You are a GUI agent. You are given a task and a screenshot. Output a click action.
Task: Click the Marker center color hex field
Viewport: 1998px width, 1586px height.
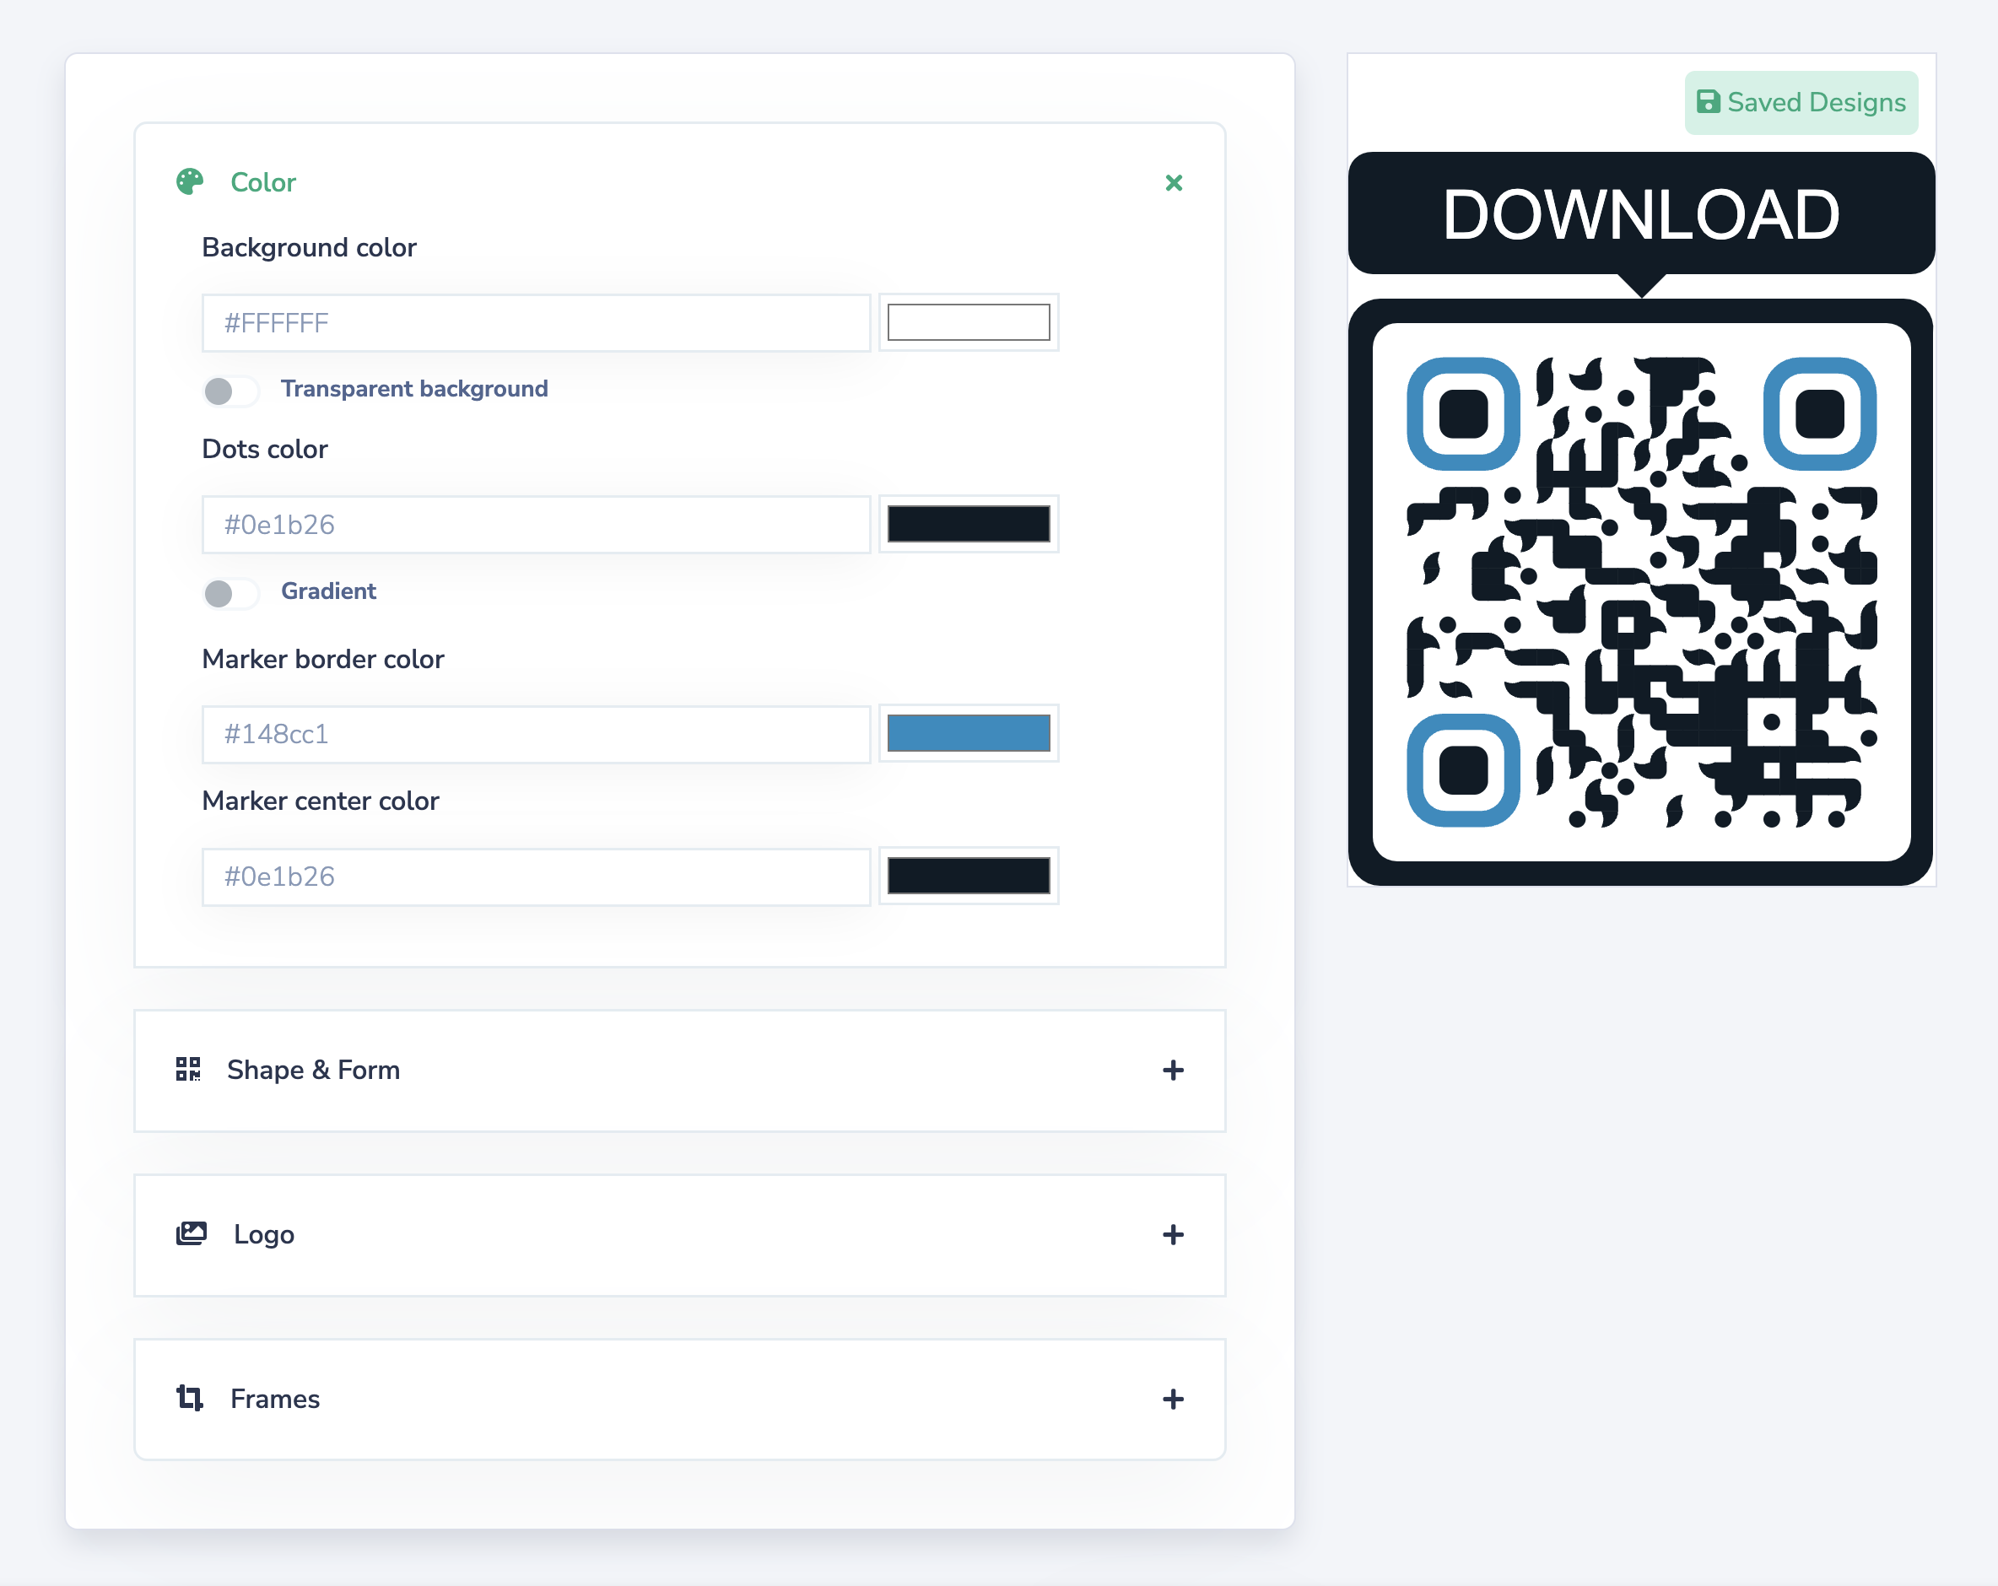(x=536, y=877)
